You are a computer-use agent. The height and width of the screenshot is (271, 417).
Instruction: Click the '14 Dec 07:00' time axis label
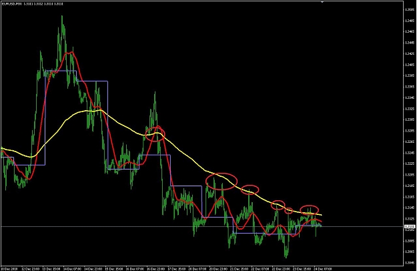(x=72, y=269)
